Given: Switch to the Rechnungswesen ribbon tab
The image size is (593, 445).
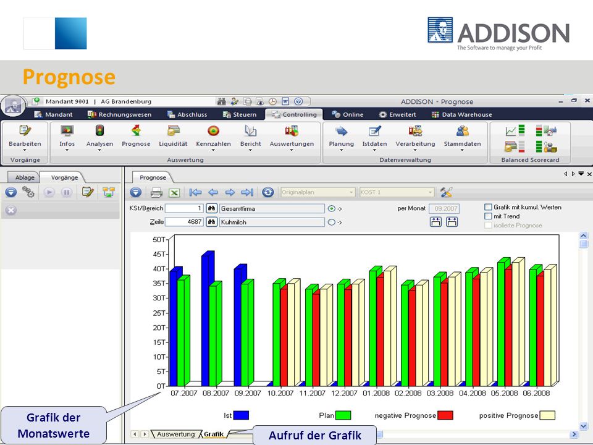Looking at the screenshot, I should coord(119,114).
